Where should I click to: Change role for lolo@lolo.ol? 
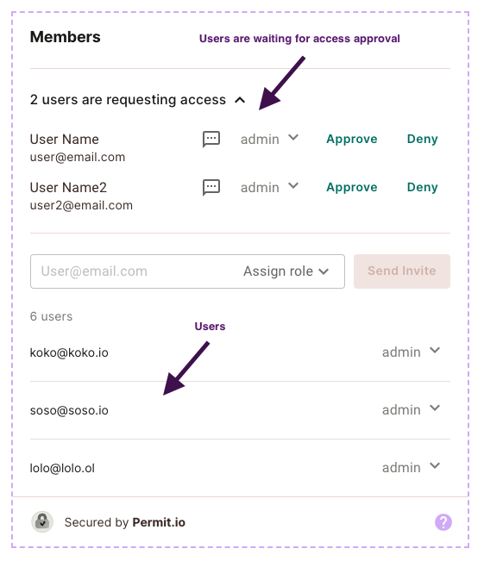[x=411, y=467]
